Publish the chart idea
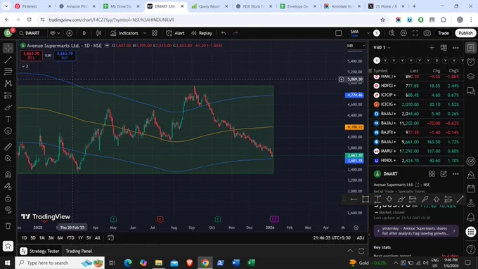The image size is (478, 269). pyautogui.click(x=465, y=33)
